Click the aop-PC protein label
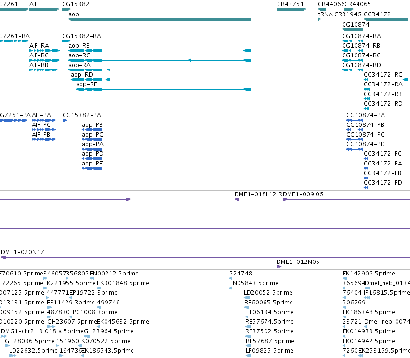Image resolution: width=410 pixels, height=358 pixels. pyautogui.click(x=93, y=135)
